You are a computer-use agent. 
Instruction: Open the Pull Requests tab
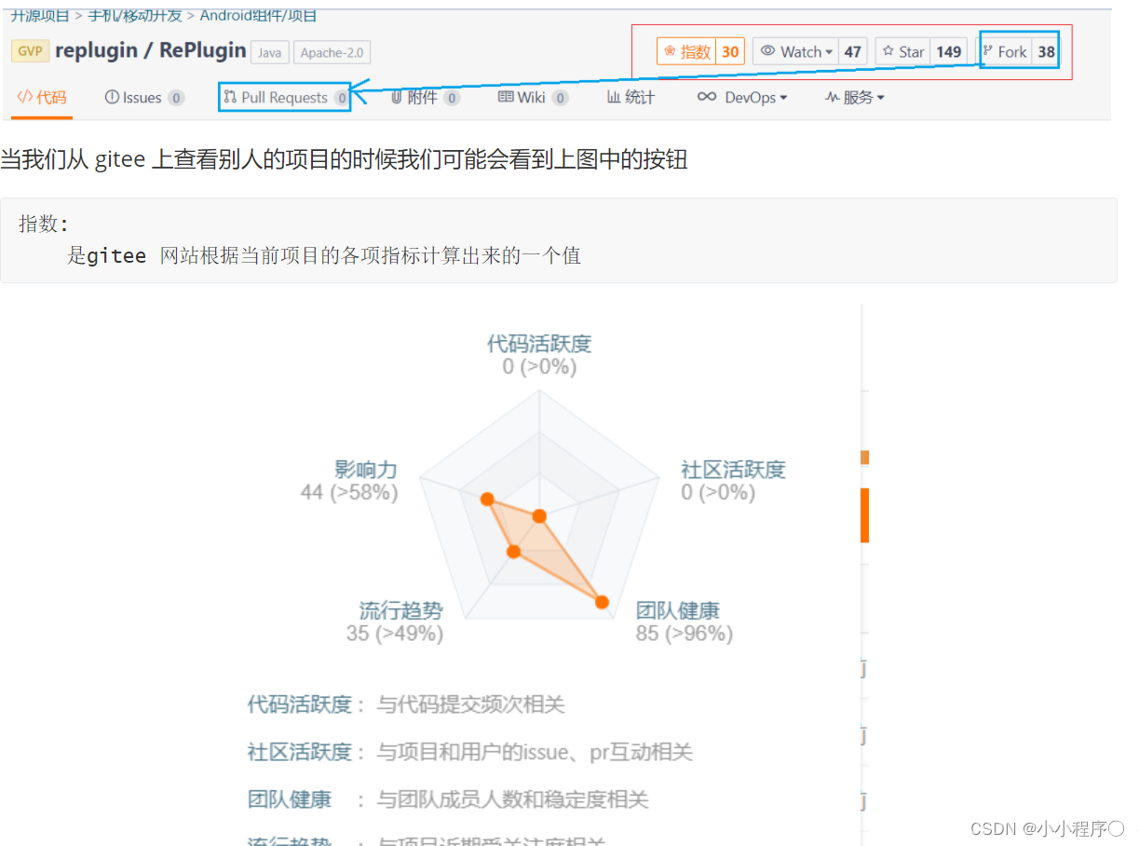click(285, 98)
